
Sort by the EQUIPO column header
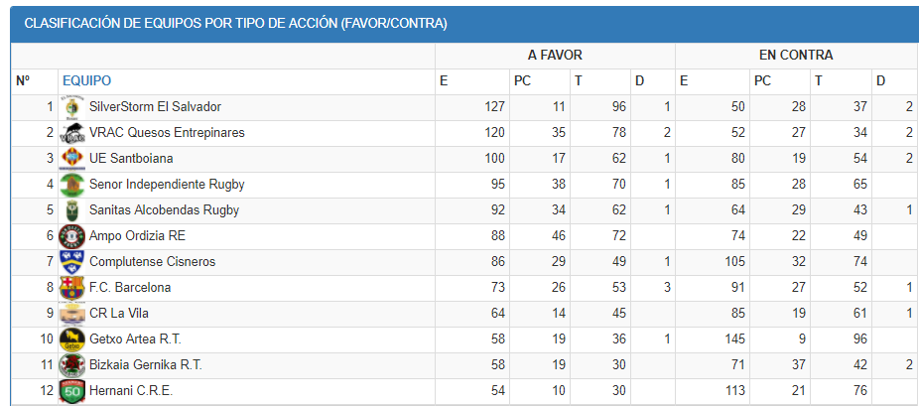coord(87,81)
